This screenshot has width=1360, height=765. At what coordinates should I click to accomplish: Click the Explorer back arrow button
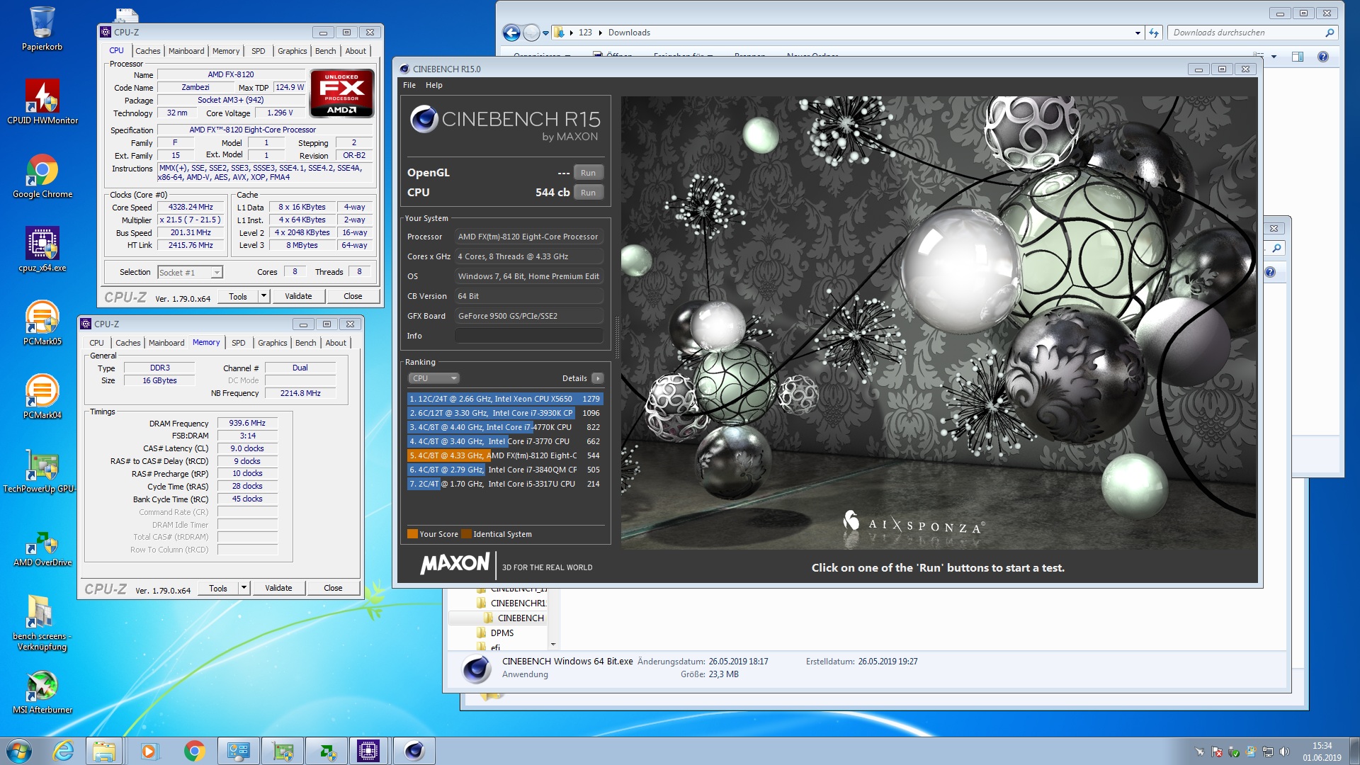click(511, 33)
